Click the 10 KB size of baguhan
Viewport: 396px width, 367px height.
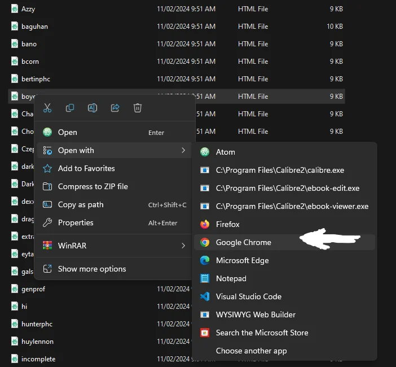pyautogui.click(x=335, y=27)
